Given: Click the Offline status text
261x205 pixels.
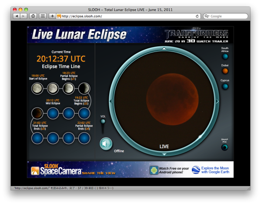Looking at the screenshot, I should [119, 151].
